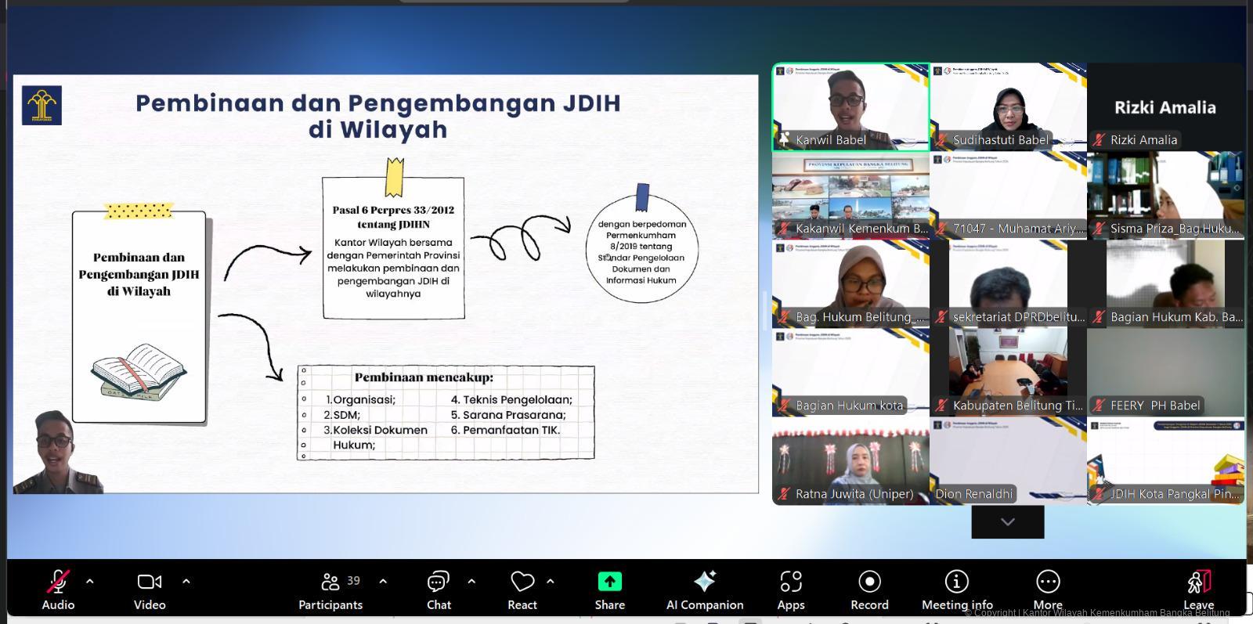
Task: Unmute the microphone with the Audio button
Action: (58, 589)
